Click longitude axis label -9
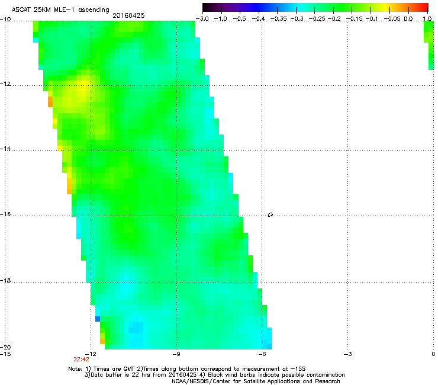The width and height of the screenshot is (438, 385). tap(176, 354)
